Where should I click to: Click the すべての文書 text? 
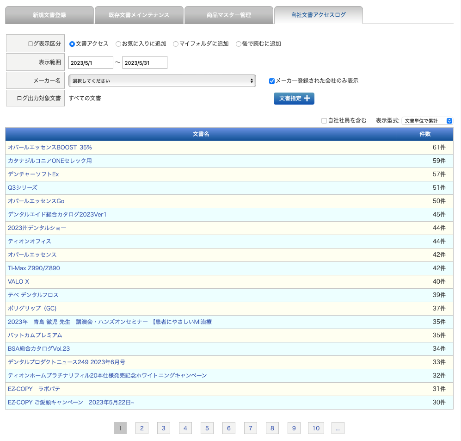point(85,98)
